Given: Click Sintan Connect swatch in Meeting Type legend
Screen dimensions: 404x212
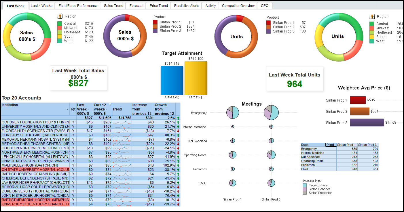Looking at the screenshot, I should pos(305,189).
